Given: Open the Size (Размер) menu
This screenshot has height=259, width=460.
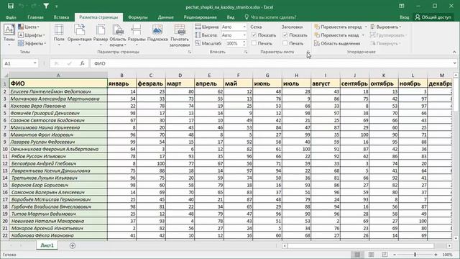Looking at the screenshot, I should [101, 35].
